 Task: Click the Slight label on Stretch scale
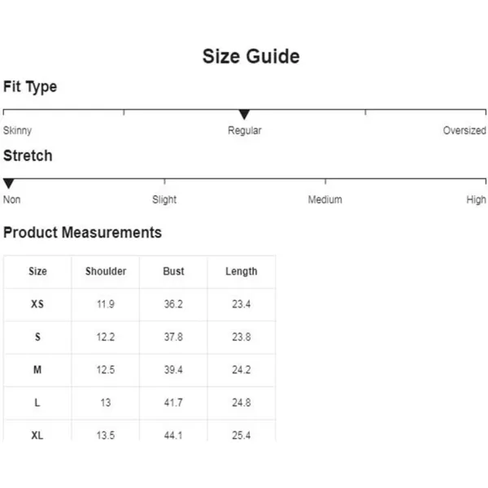(164, 199)
